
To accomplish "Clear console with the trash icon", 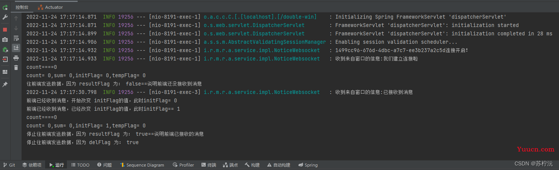I will [16, 68].
